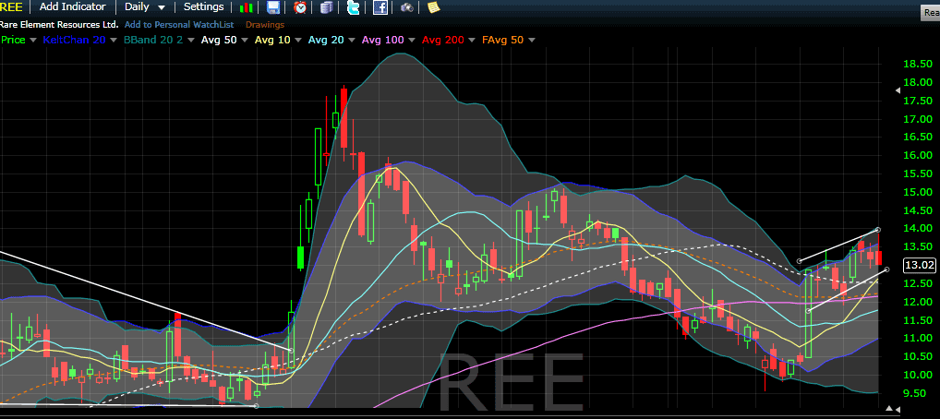The image size is (940, 419).
Task: Save chart using the floppy disk icon
Action: 273,7
